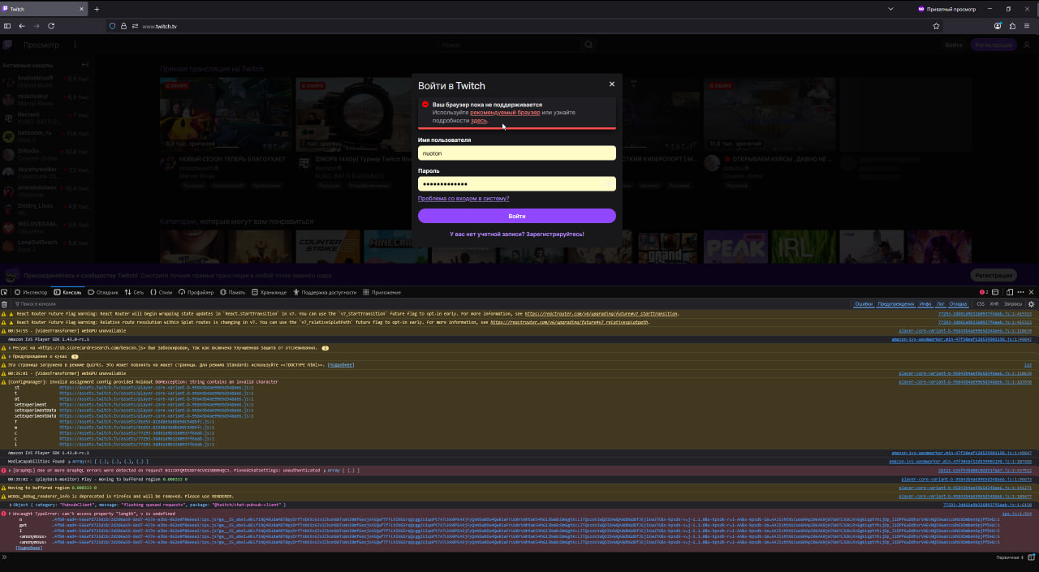
Task: Toggle the Инфо console filter
Action: (925, 303)
